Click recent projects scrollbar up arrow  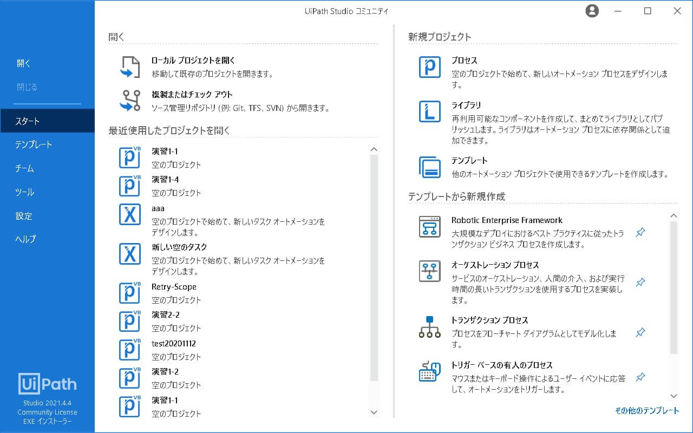coord(374,149)
